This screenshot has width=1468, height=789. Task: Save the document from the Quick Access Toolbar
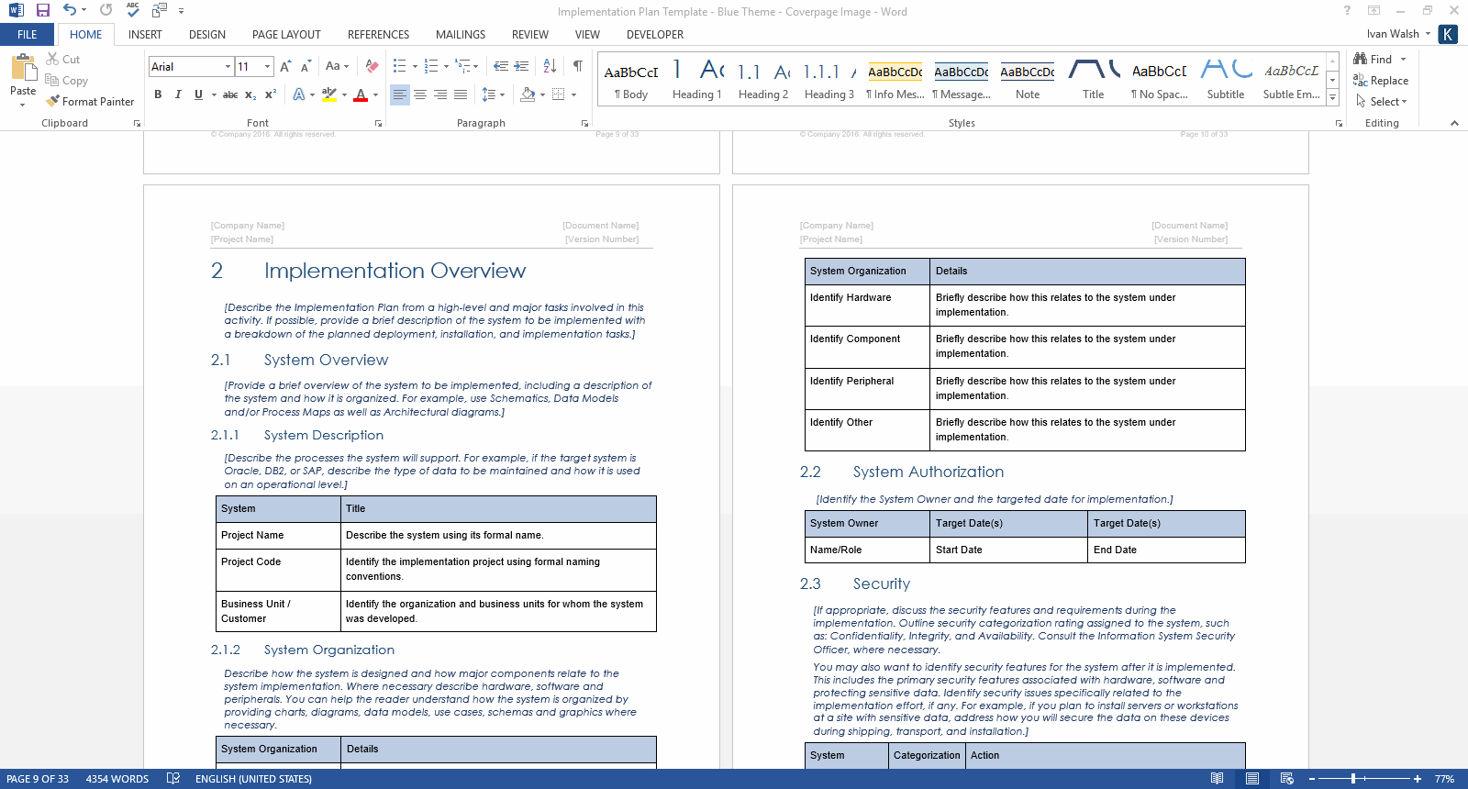(x=43, y=11)
